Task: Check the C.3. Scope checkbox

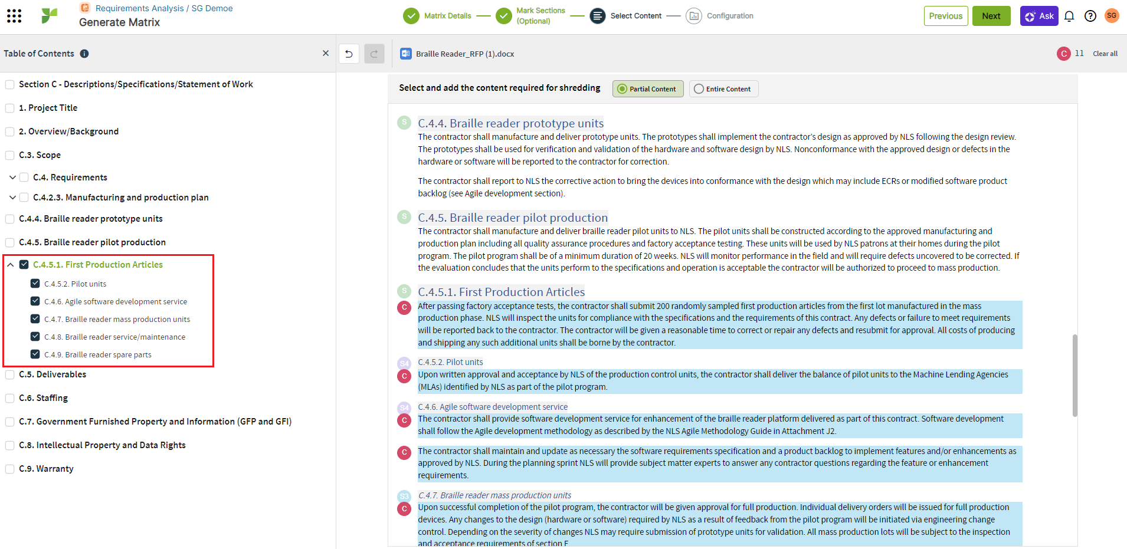Action: (x=9, y=156)
